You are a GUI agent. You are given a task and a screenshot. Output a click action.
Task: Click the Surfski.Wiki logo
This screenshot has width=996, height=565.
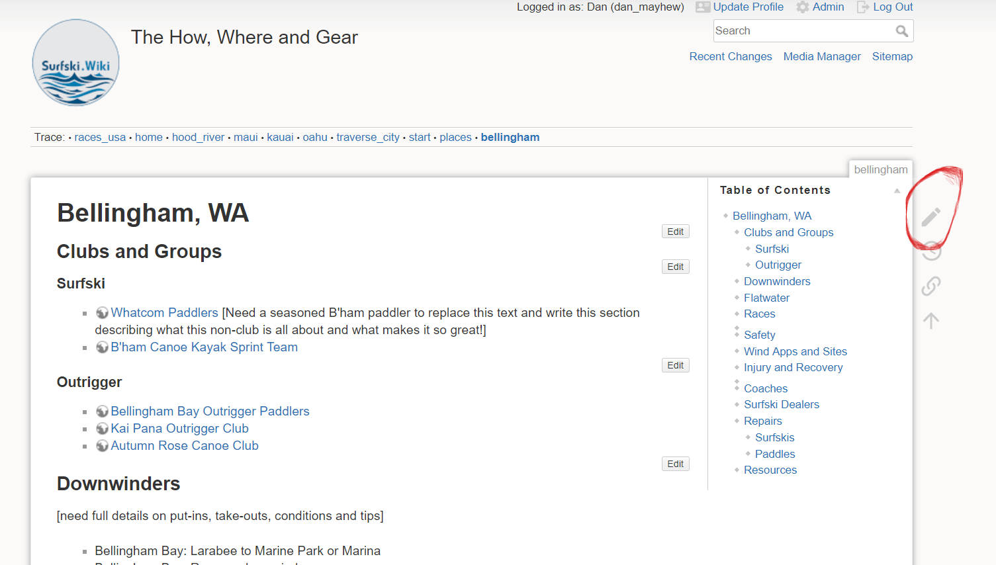(76, 63)
